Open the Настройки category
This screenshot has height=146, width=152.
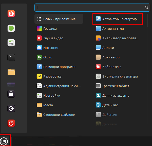pos(59,95)
